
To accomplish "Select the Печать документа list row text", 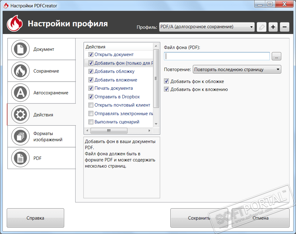I will pos(114,88).
